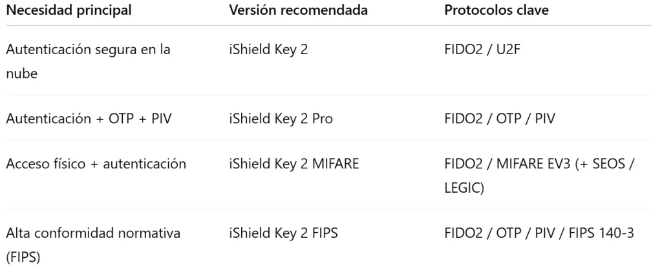Viewport: 662px width, 274px height.
Task: Select the 'FIDO2 / OTP / PIV' cell
Action: click(500, 119)
